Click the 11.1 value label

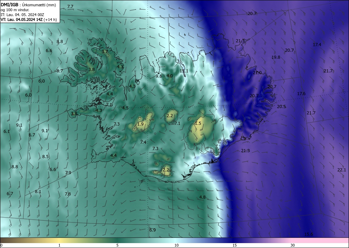pyautogui.click(x=184, y=71)
